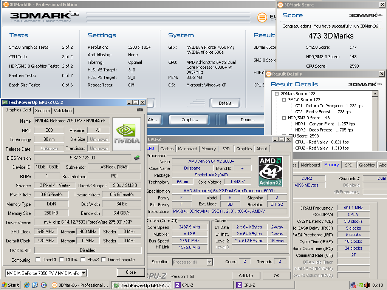Open the SPD tab in background CPU-Z
Viewport: 387px width, 290px height.
[x=349, y=165]
